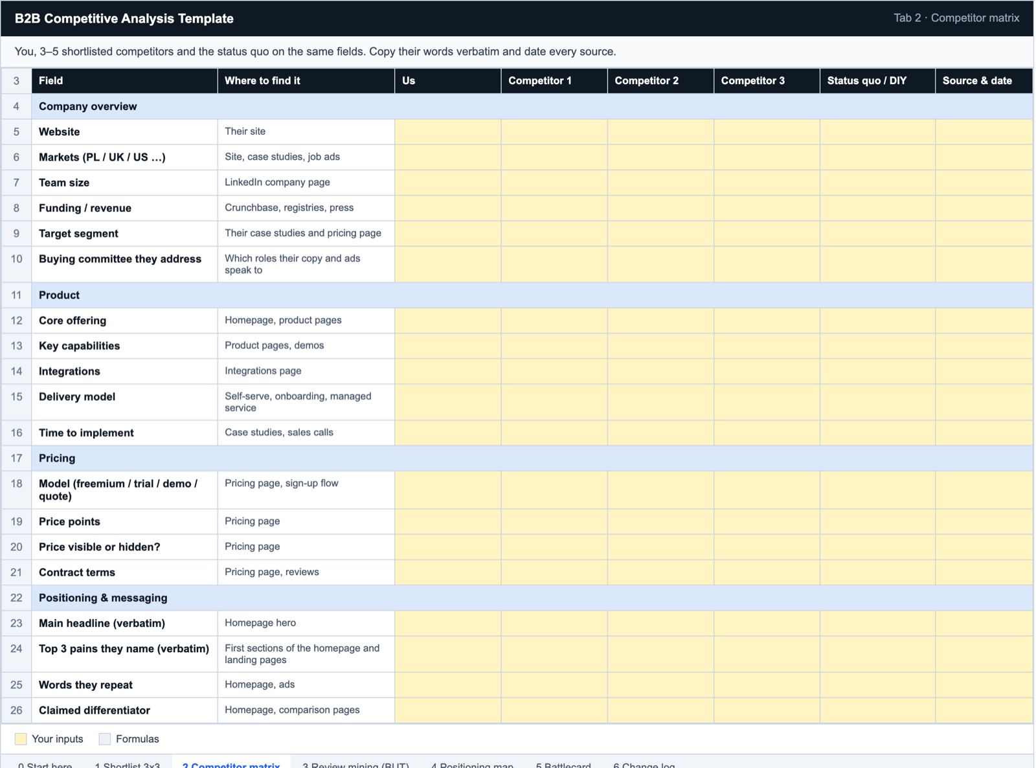Go to the 5 Battlecard tab

pyautogui.click(x=563, y=764)
